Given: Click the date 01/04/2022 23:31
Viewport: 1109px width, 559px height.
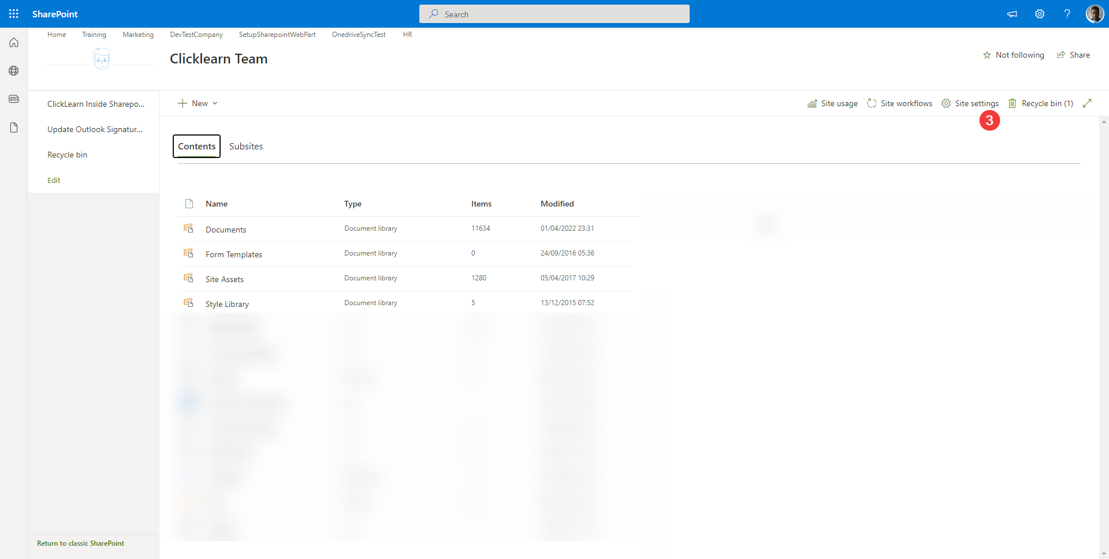Looking at the screenshot, I should (x=567, y=228).
